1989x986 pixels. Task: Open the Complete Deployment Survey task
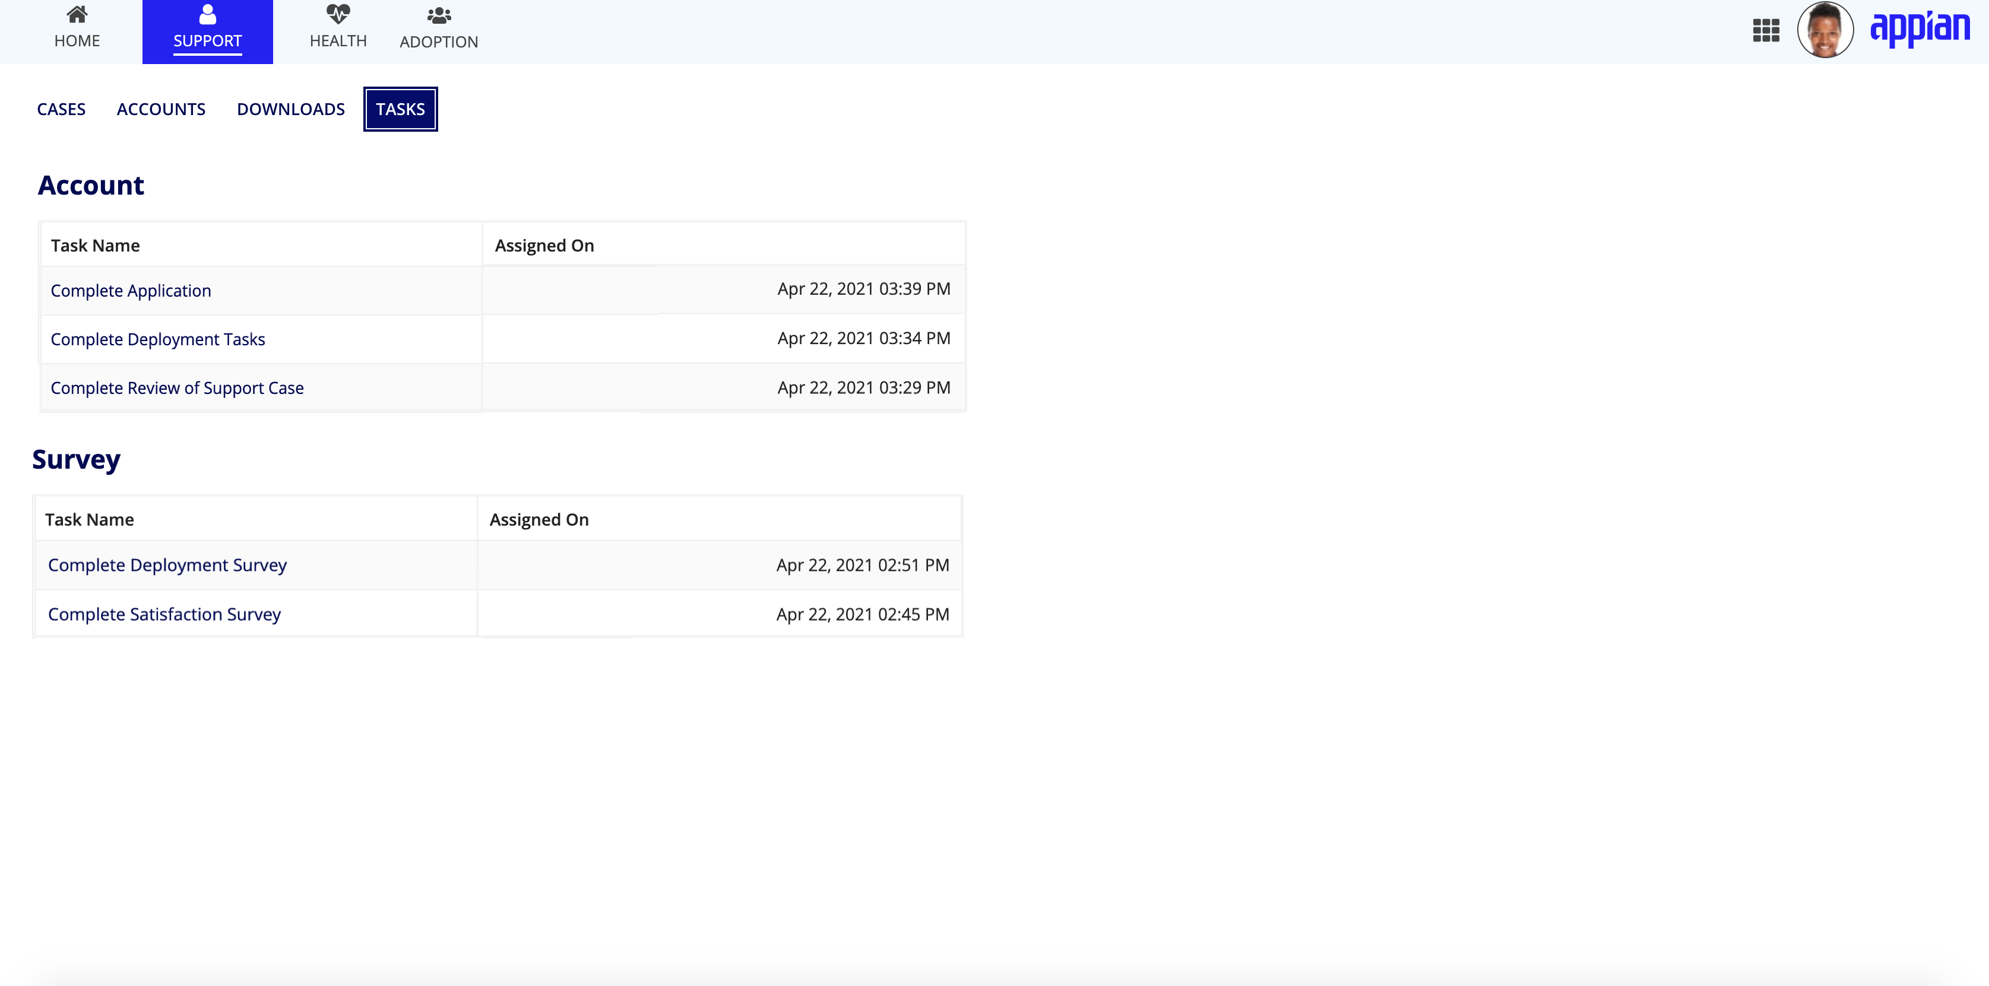click(x=167, y=565)
